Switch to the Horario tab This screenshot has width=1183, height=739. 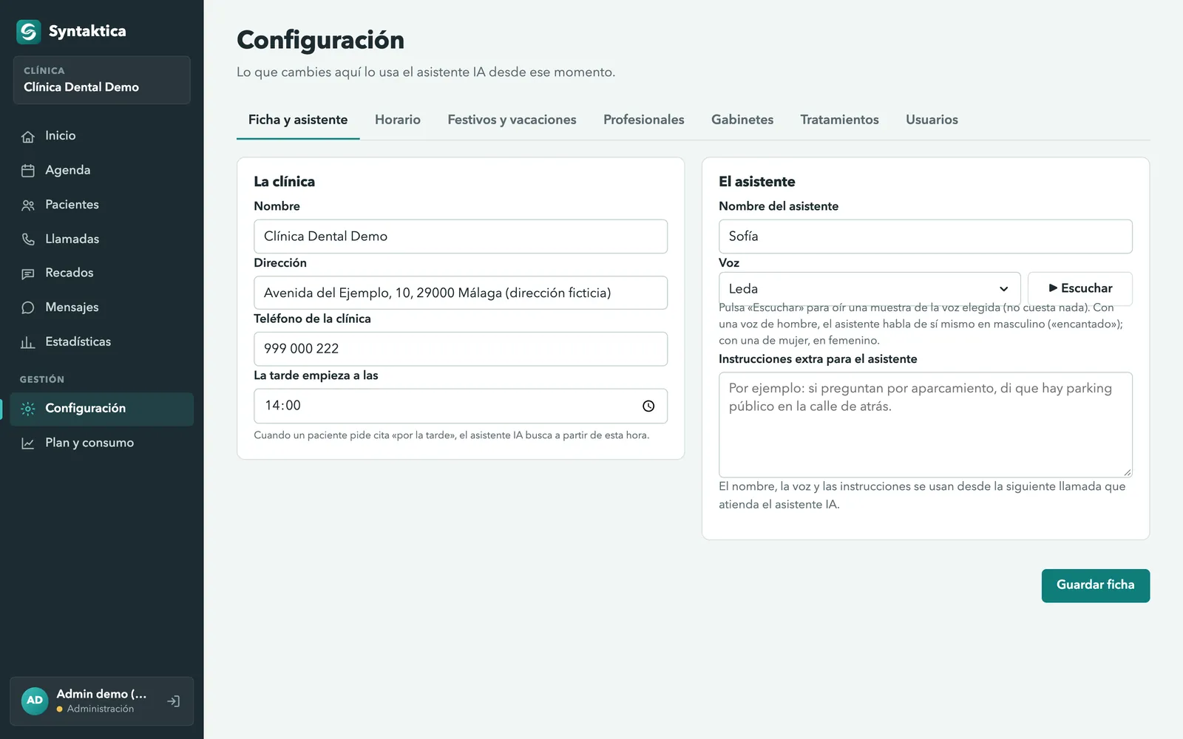398,120
